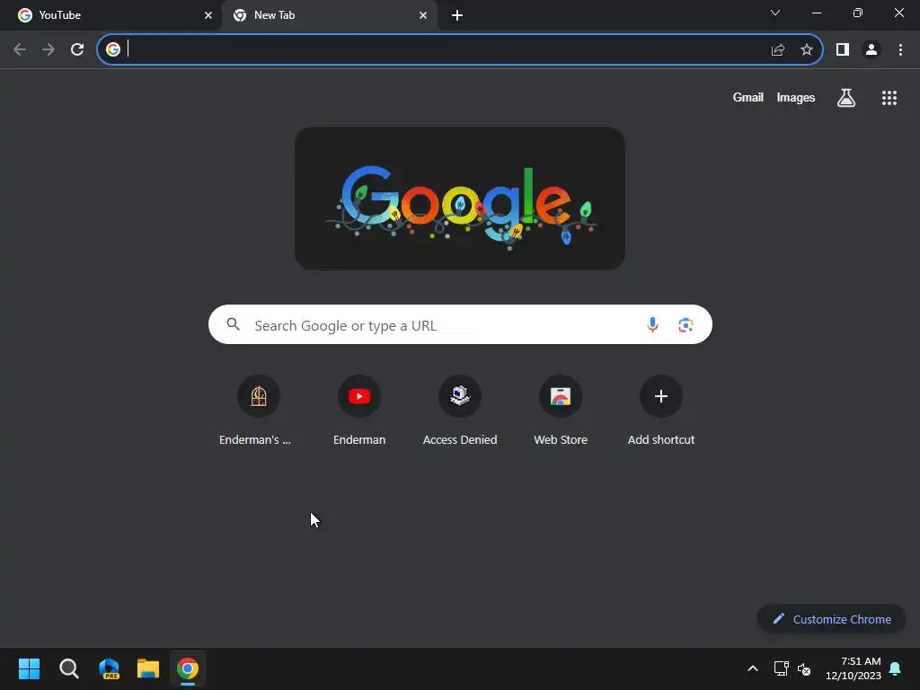Open the Chrome three-dot menu

pyautogui.click(x=900, y=50)
